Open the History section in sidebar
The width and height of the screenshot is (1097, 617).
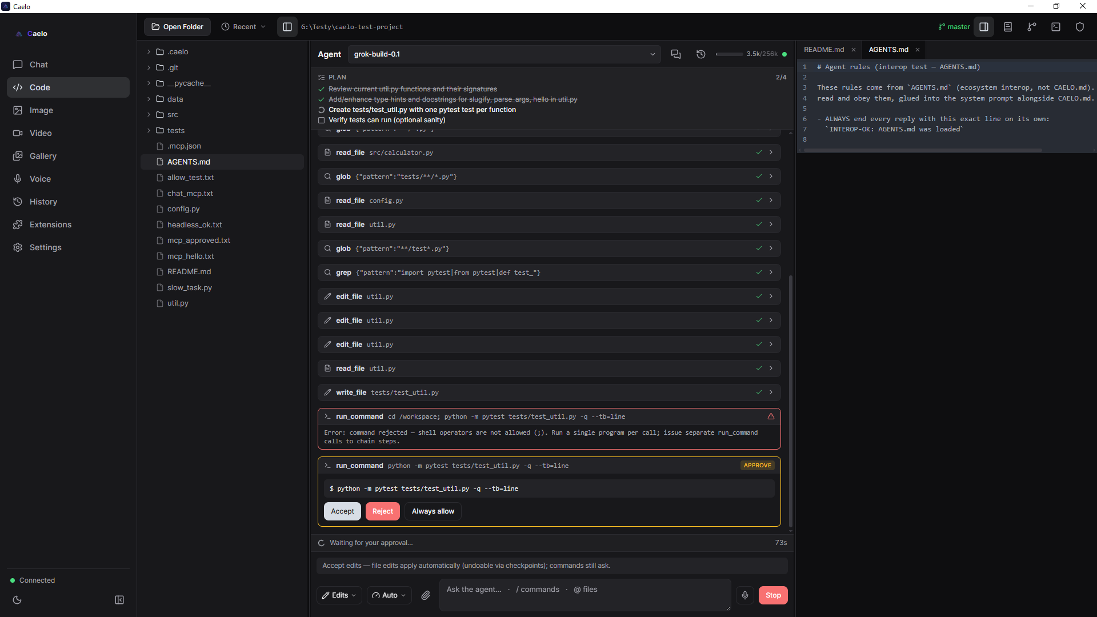click(x=68, y=202)
